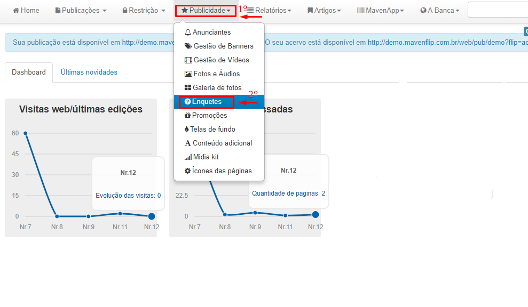Click the Relatórios list icon
Screen dimensions: 528x307
pos(250,11)
